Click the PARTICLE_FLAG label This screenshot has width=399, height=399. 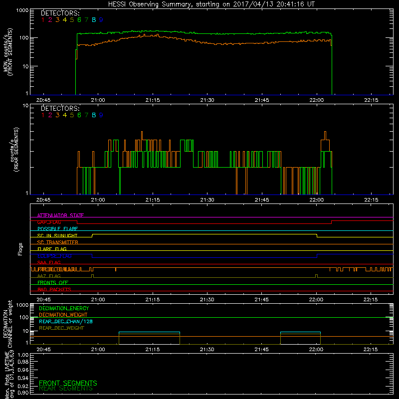coord(56,269)
